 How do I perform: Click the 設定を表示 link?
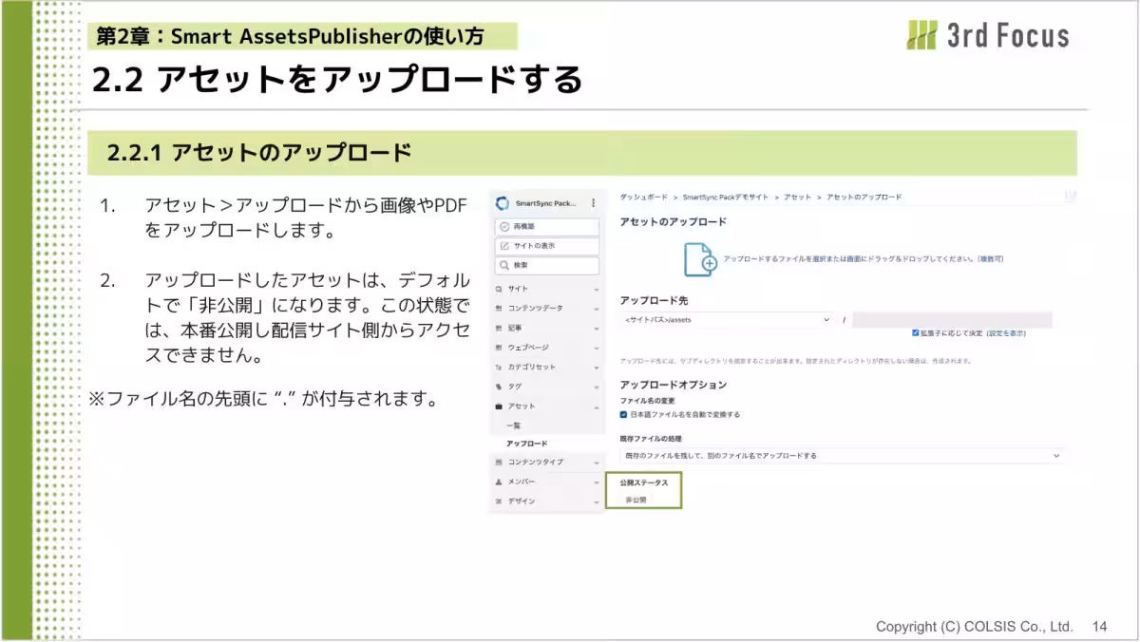[1007, 333]
